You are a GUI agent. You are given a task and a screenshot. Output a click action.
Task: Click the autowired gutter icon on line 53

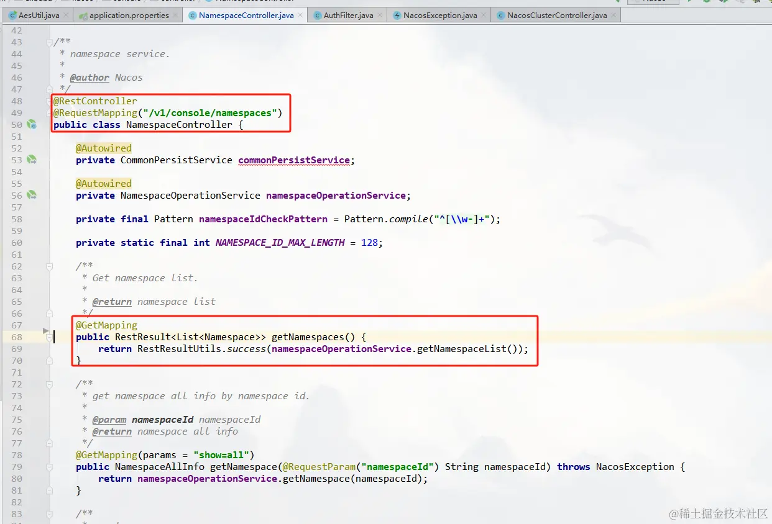[x=31, y=160]
